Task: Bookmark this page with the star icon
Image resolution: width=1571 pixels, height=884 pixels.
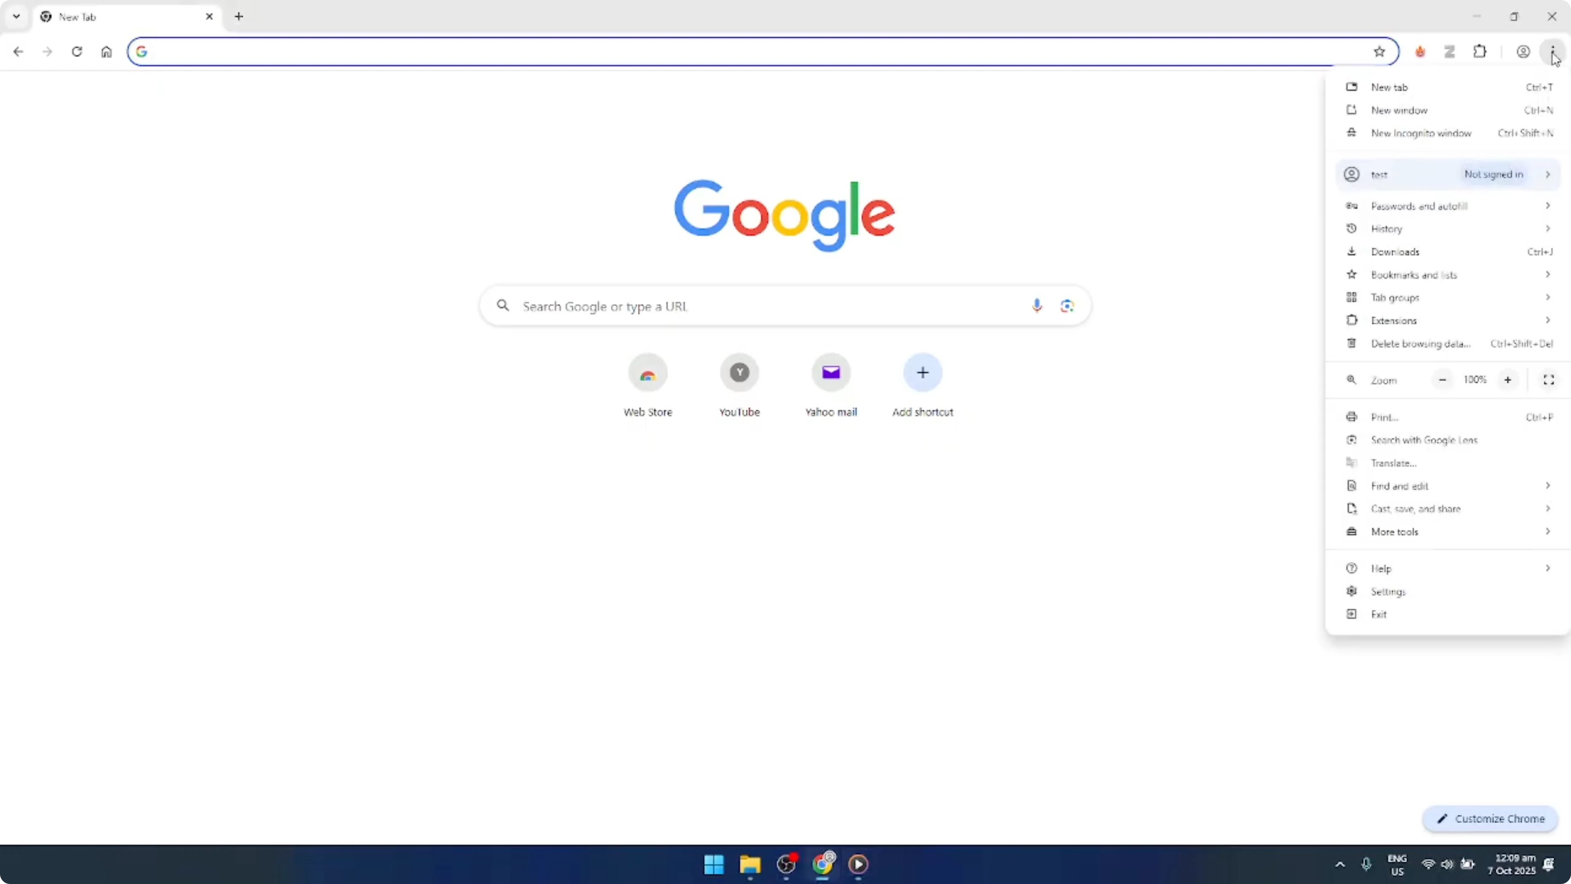Action: click(1380, 52)
